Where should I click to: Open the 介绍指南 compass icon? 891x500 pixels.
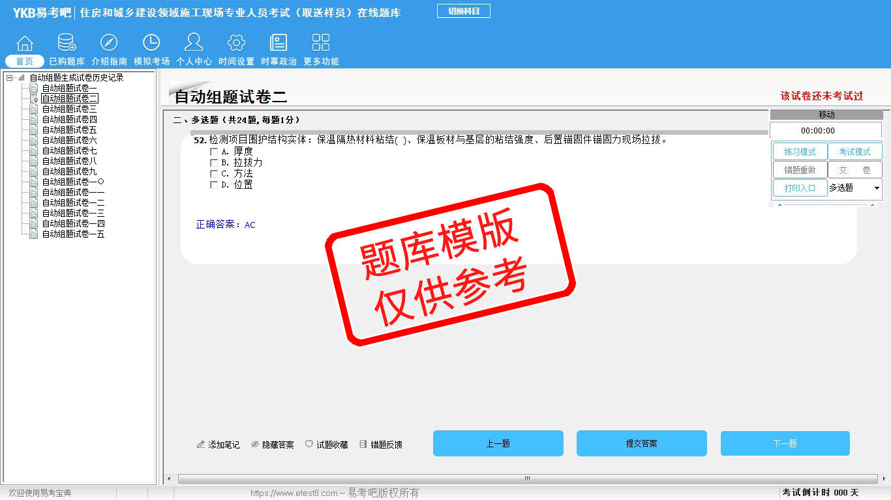(109, 43)
